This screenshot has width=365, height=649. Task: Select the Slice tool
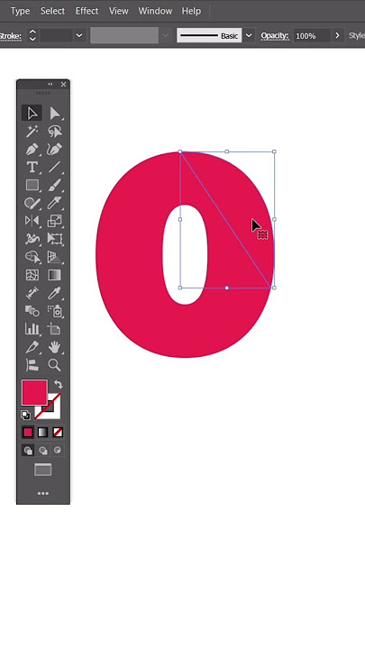[x=32, y=347]
